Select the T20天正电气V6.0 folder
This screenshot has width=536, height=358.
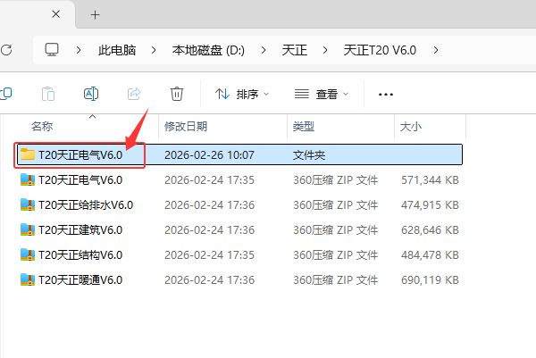pos(239,154)
